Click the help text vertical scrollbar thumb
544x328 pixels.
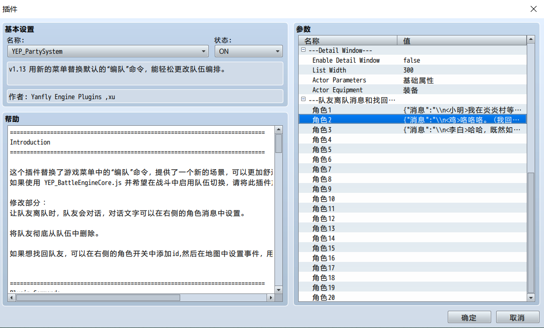click(278, 143)
